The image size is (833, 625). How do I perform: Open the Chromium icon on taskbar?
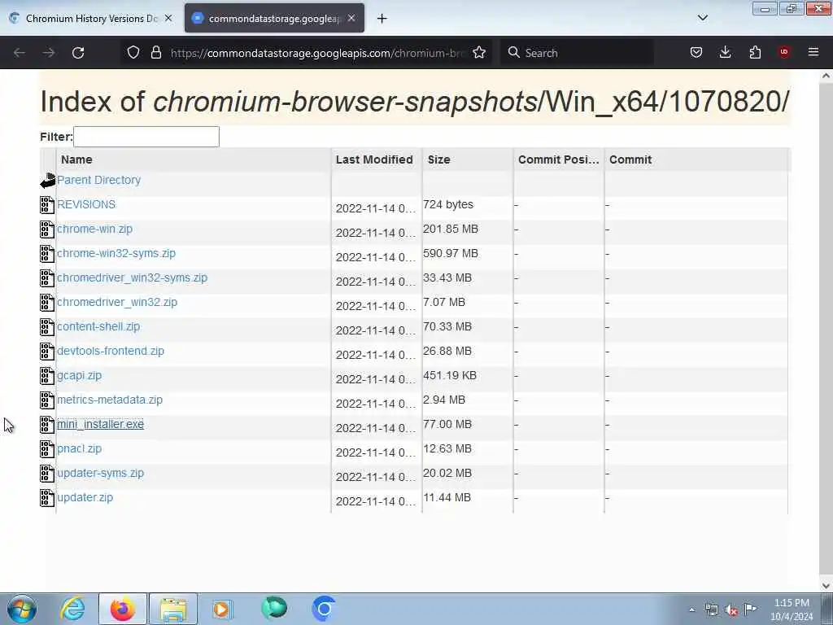(x=324, y=609)
